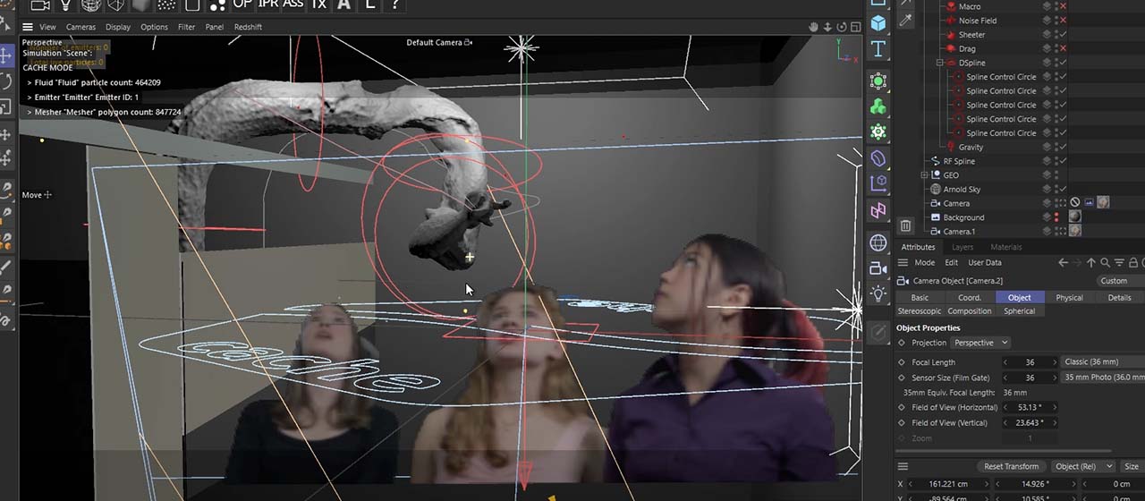Enable the Macro object red X toggle
1145x501 pixels.
click(x=1063, y=6)
